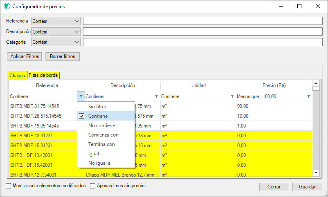
Task: Open the Descripción Contém dropdown
Action: point(56,32)
